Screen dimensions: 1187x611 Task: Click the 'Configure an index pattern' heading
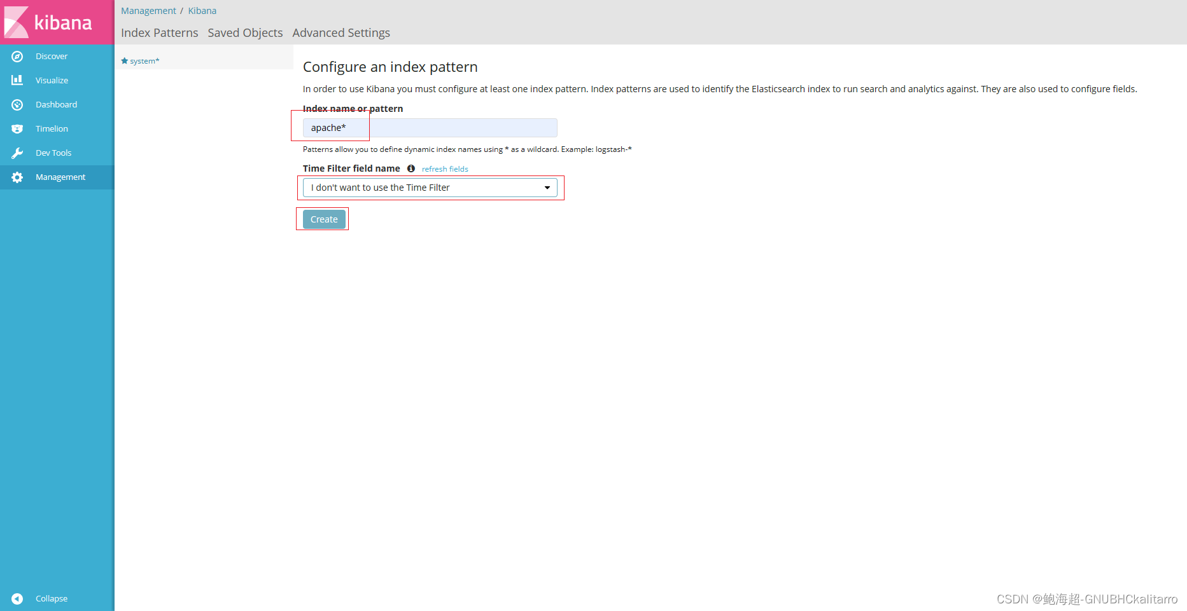point(390,67)
